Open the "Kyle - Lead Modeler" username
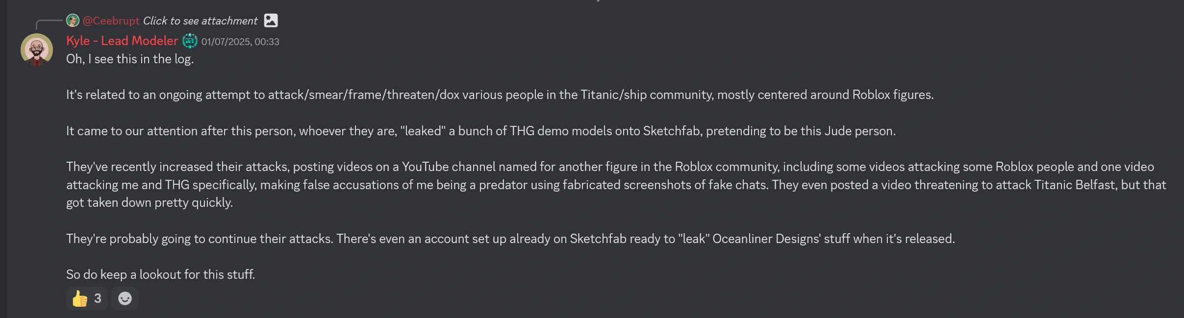This screenshot has width=1184, height=318. 122,41
